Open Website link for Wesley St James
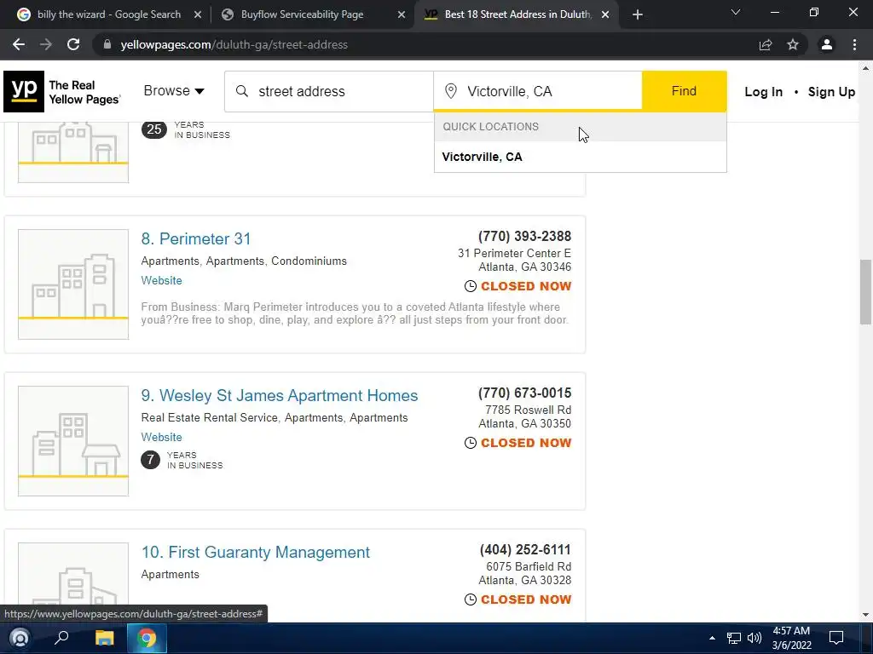 pyautogui.click(x=161, y=438)
